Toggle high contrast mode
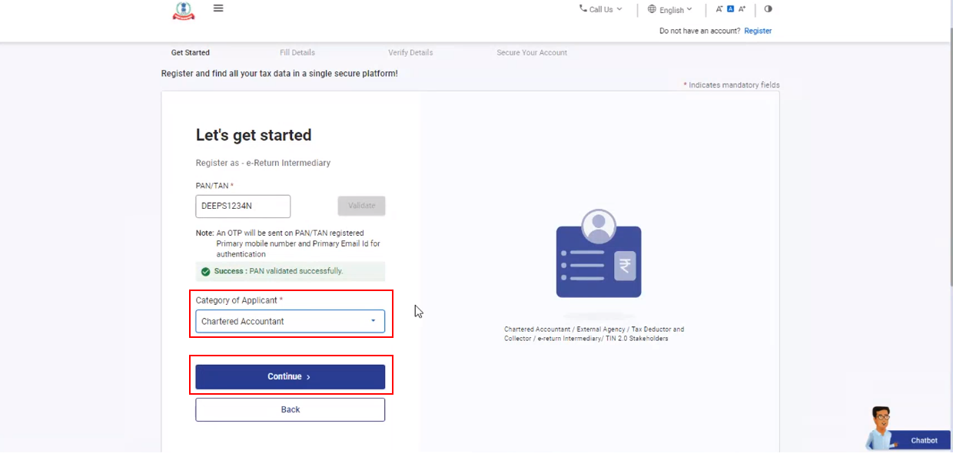The height and width of the screenshot is (460, 953). point(768,9)
